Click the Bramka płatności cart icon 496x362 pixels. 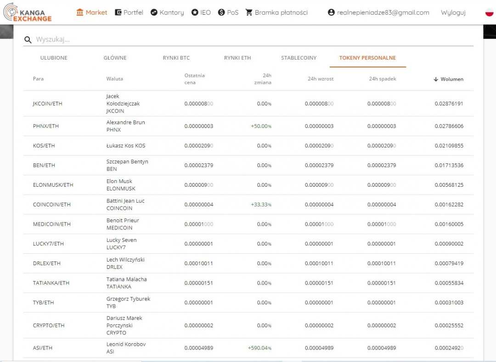249,12
